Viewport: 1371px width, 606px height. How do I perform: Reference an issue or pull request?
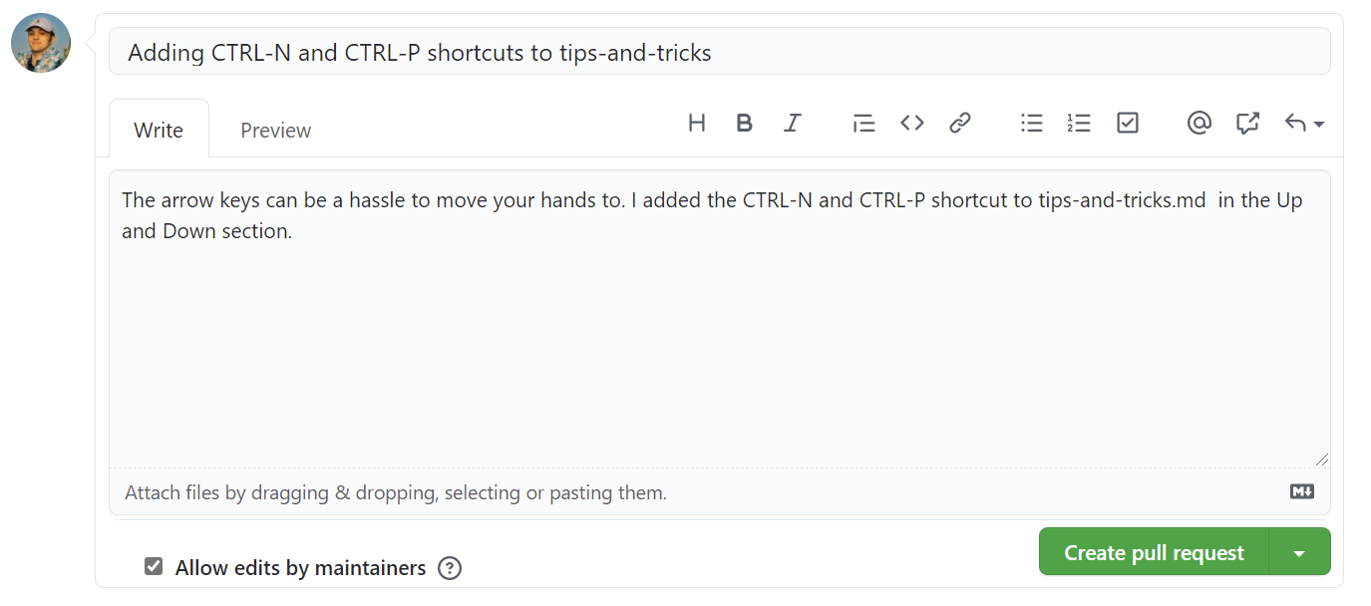[1247, 123]
